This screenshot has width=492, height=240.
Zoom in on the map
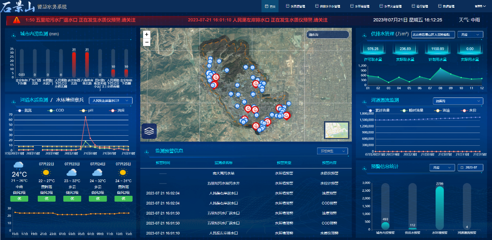point(147,35)
